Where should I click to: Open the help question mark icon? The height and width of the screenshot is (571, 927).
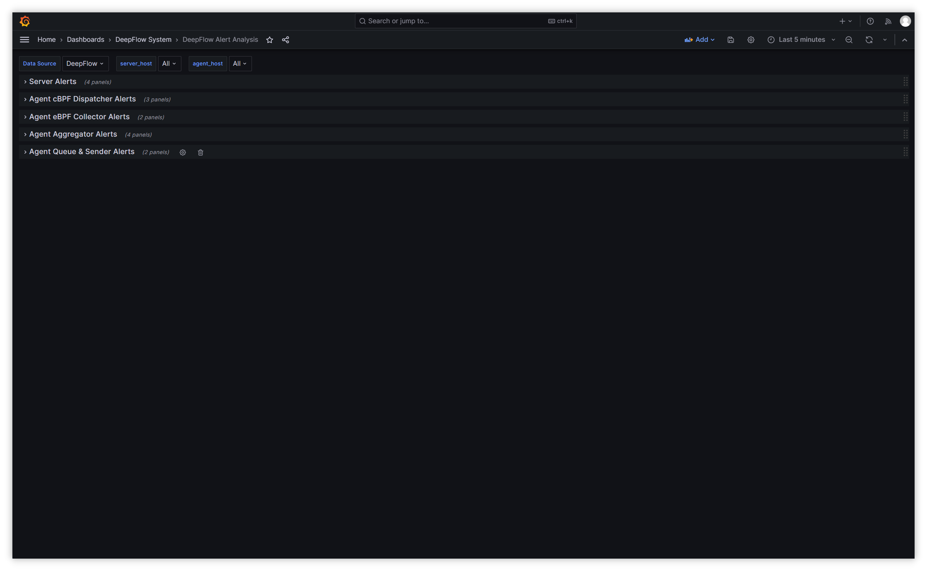click(x=870, y=21)
